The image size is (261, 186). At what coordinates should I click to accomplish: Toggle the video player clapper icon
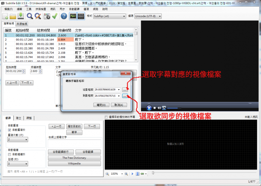click(81, 16)
